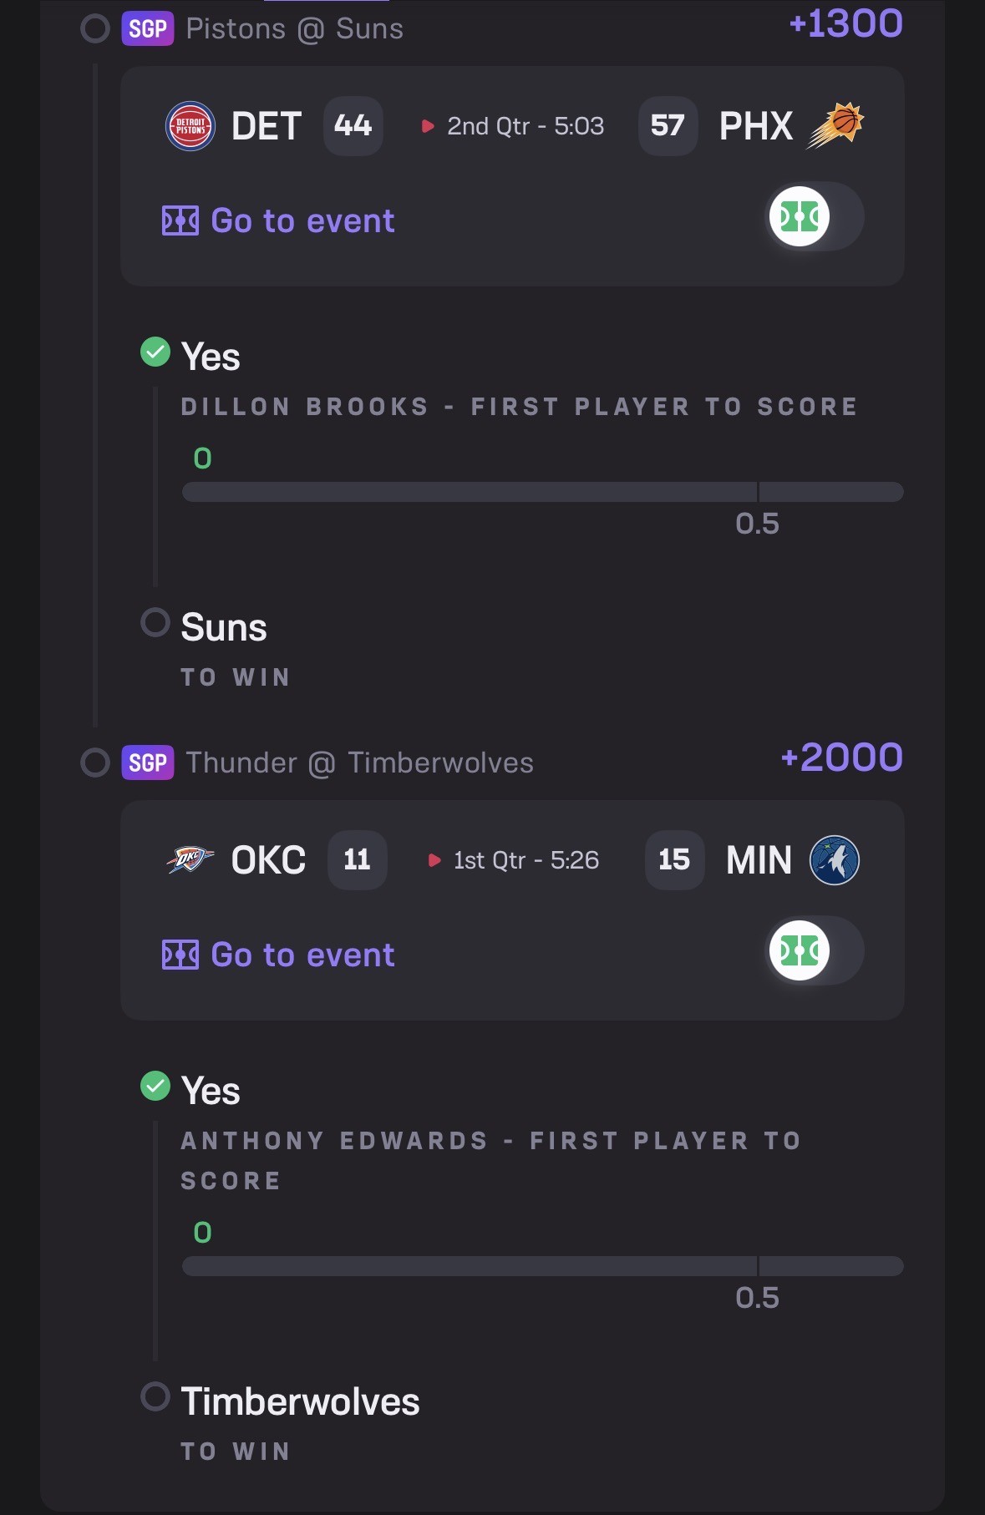The image size is (985, 1515).
Task: Toggle the court view switch for OKC-MIN game
Action: coord(815,950)
